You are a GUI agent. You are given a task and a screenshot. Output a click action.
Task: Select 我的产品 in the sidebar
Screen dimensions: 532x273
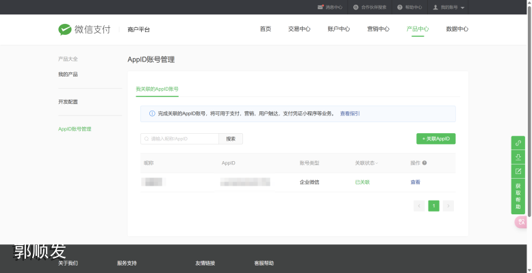point(68,74)
